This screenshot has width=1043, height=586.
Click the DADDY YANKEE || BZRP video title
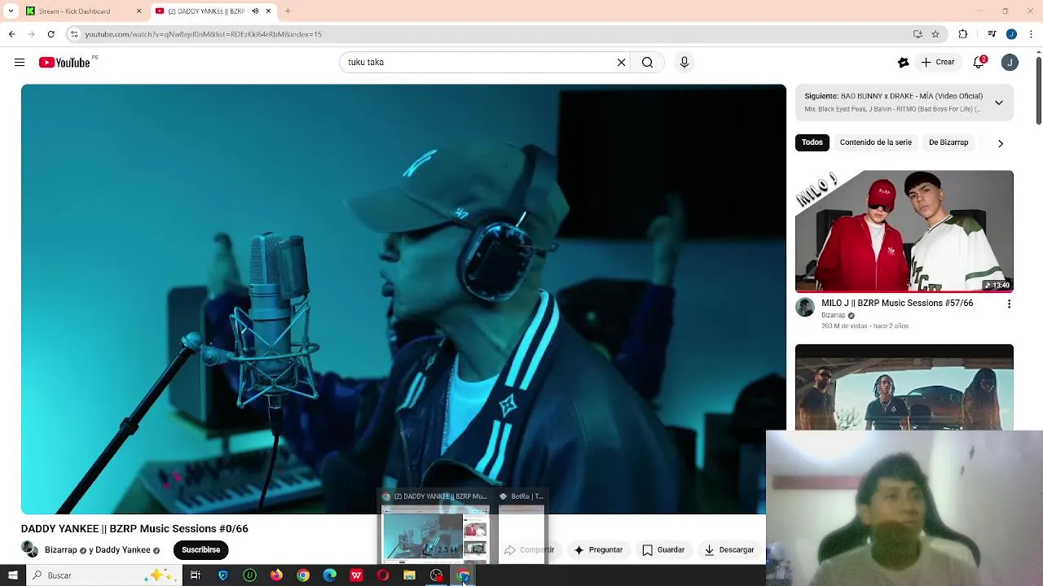coord(134,529)
